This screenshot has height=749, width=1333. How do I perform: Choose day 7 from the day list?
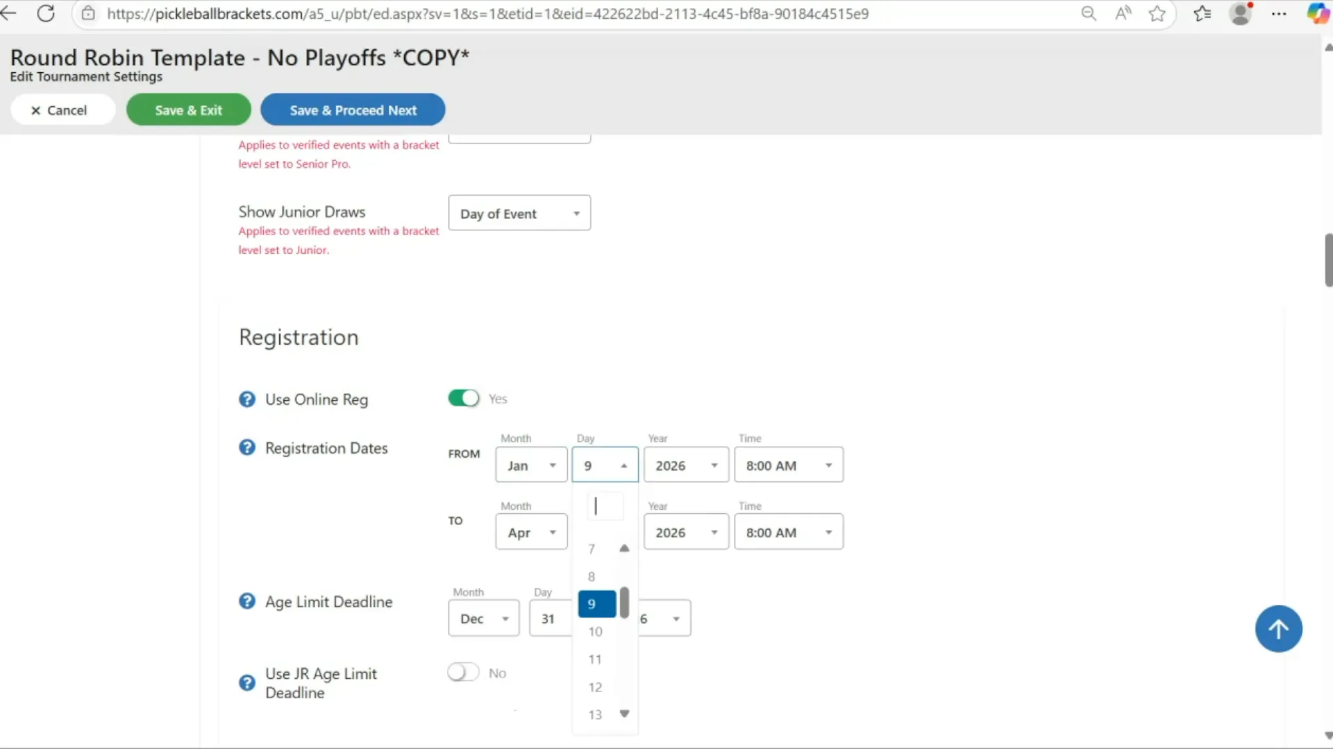tap(592, 549)
